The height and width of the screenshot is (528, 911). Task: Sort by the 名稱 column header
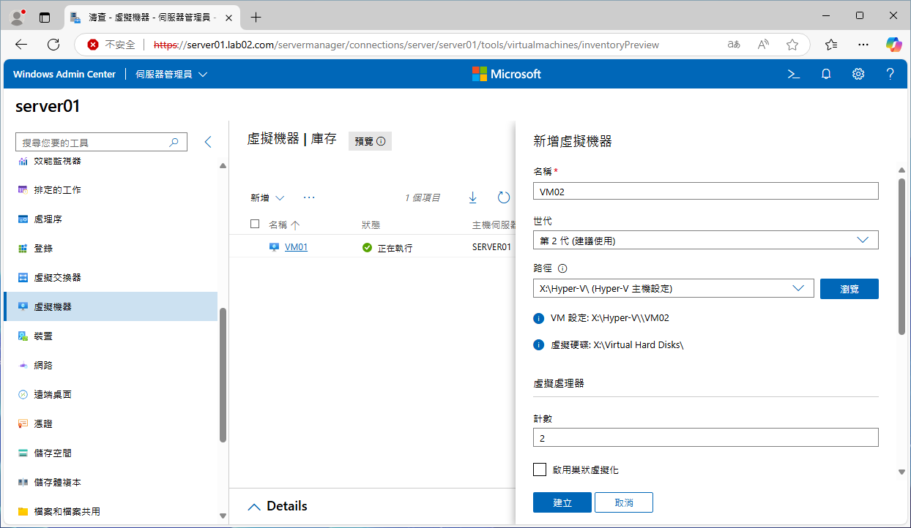pos(284,225)
